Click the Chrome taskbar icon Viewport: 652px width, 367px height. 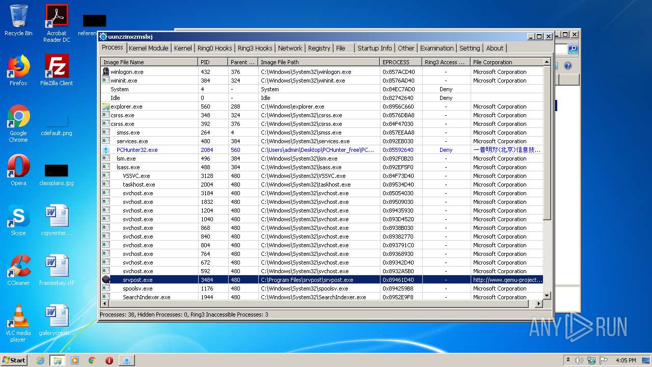point(92,360)
